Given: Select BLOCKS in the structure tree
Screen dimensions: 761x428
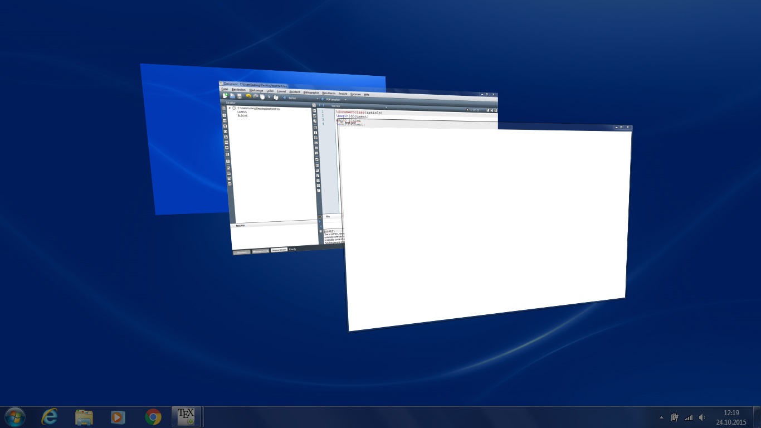Looking at the screenshot, I should click(x=242, y=115).
